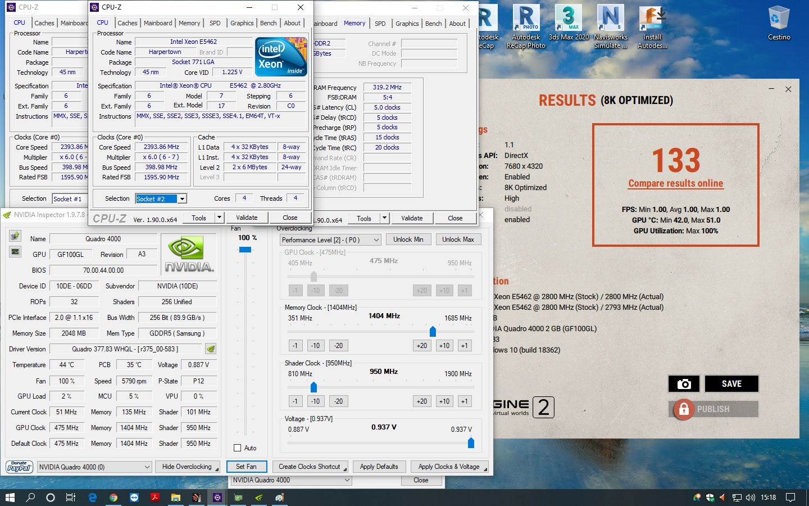Click the top-left icon button above GPU row

[x=15, y=236]
